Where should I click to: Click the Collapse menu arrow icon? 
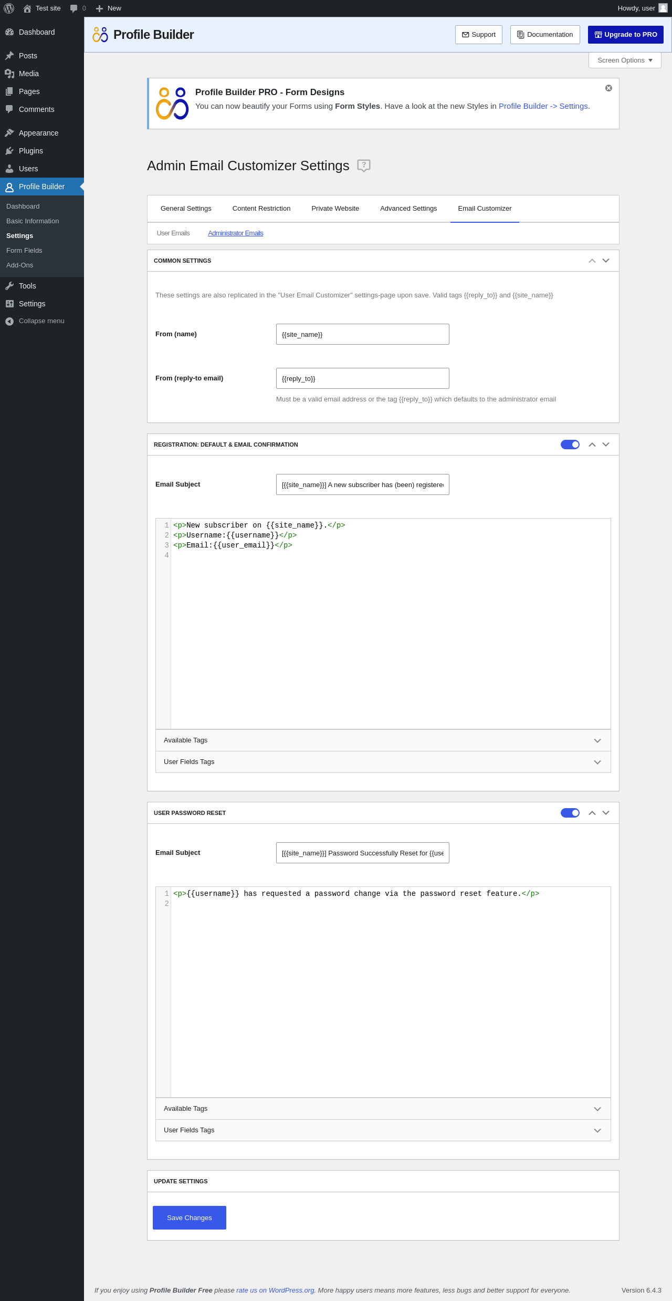[9, 321]
